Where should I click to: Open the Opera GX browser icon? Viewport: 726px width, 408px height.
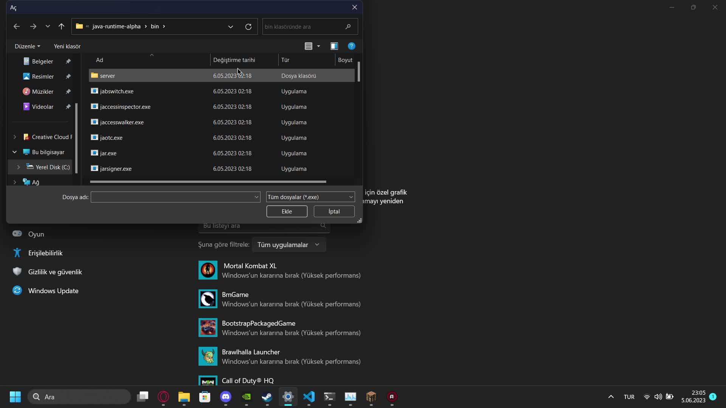tap(163, 397)
